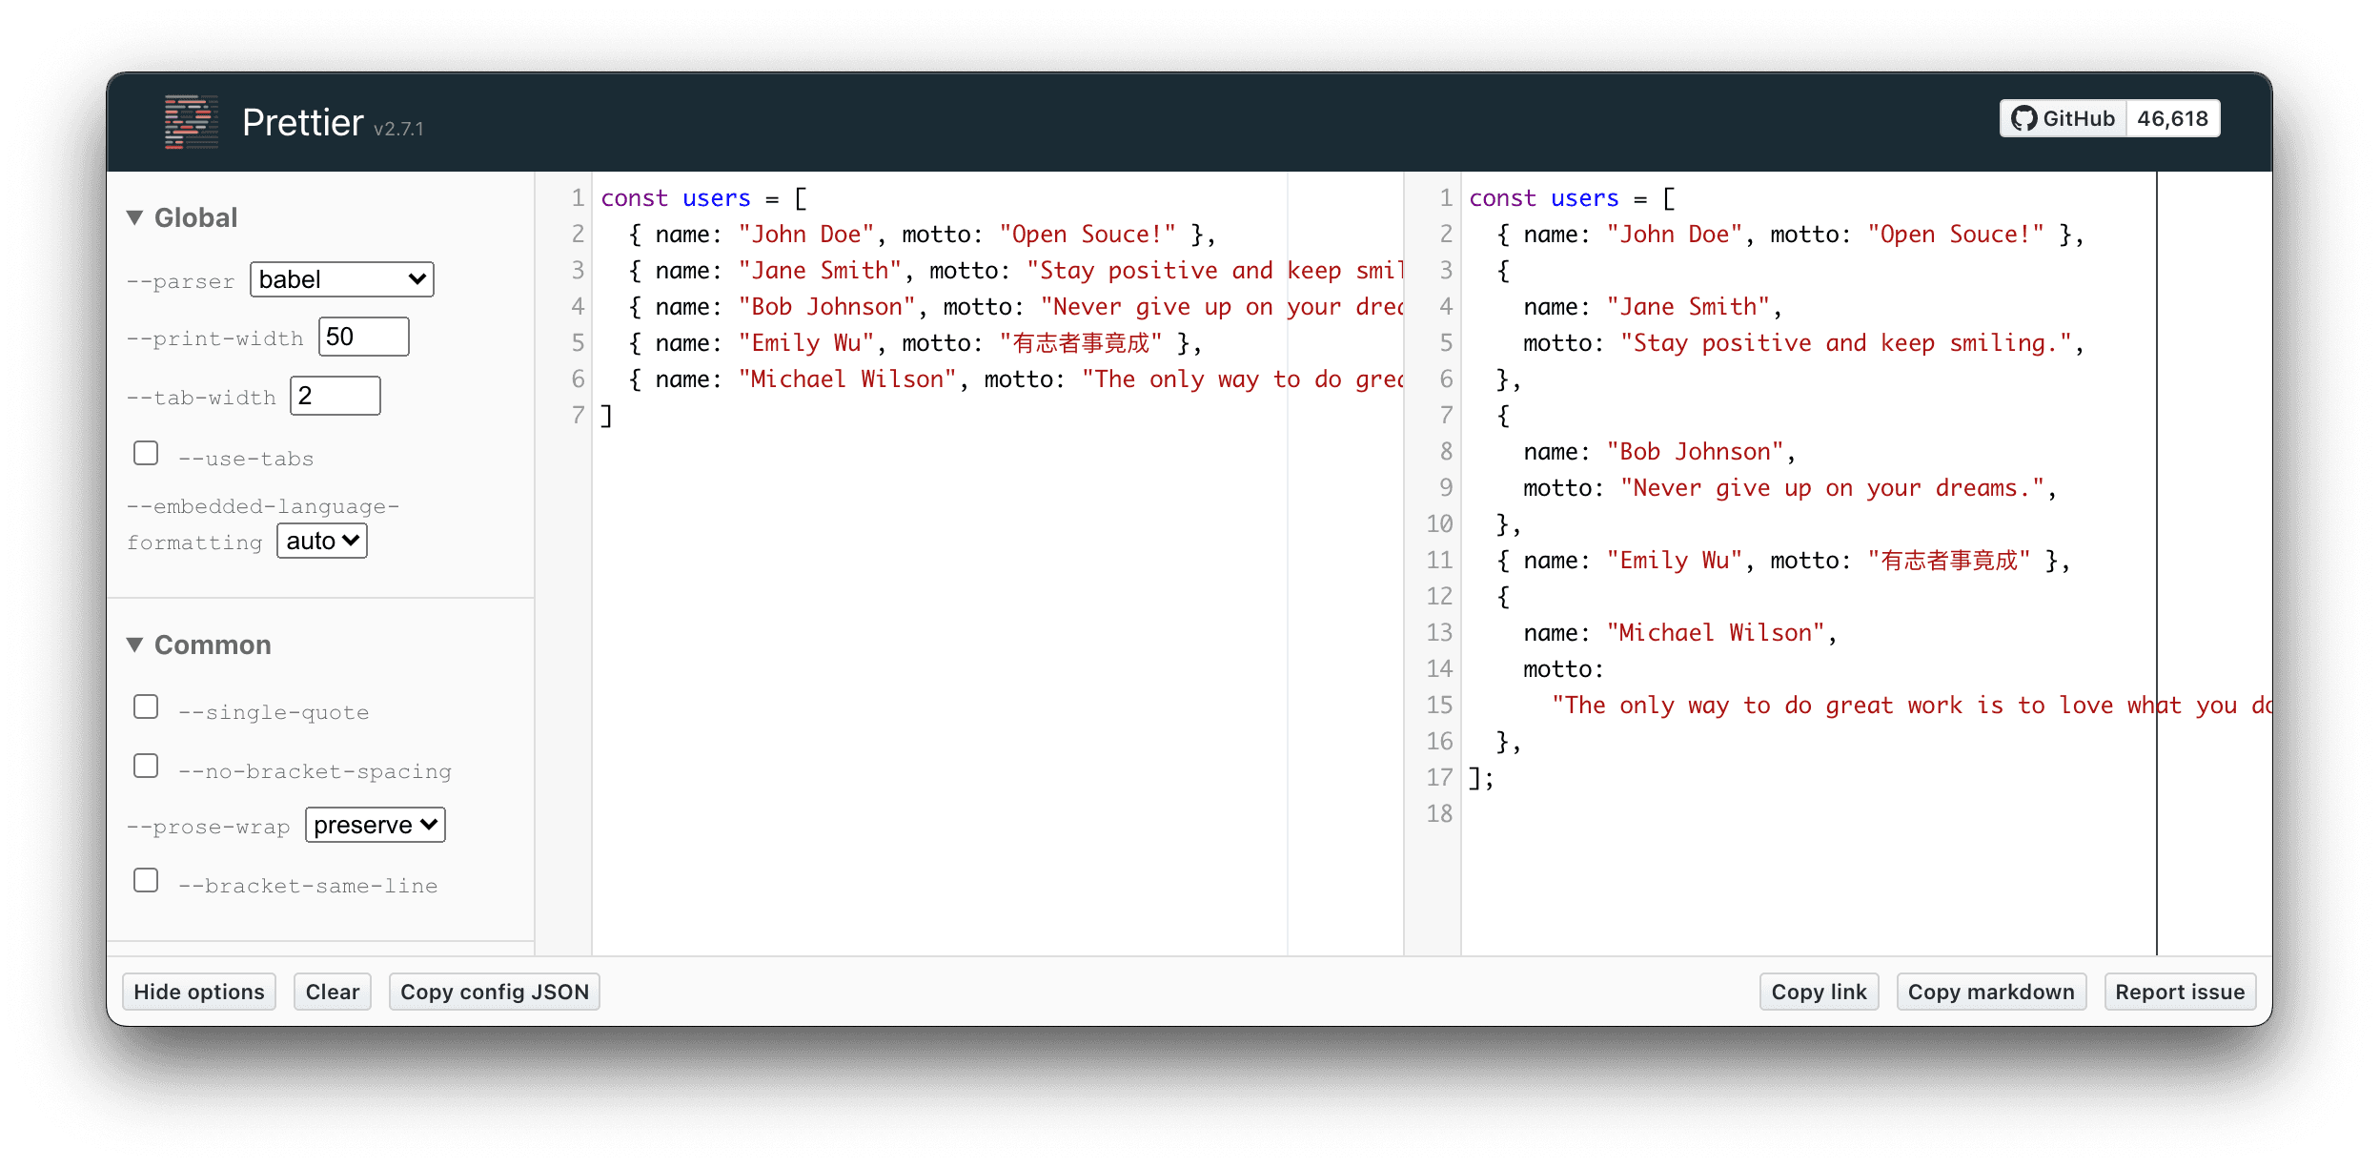Click the Copy markdown button
Screen dimensions: 2379x1167
pos(1990,992)
